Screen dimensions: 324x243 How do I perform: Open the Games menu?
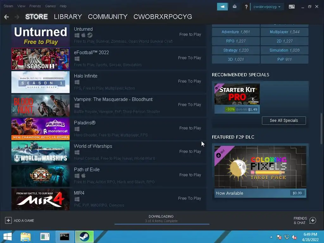pyautogui.click(x=50, y=6)
